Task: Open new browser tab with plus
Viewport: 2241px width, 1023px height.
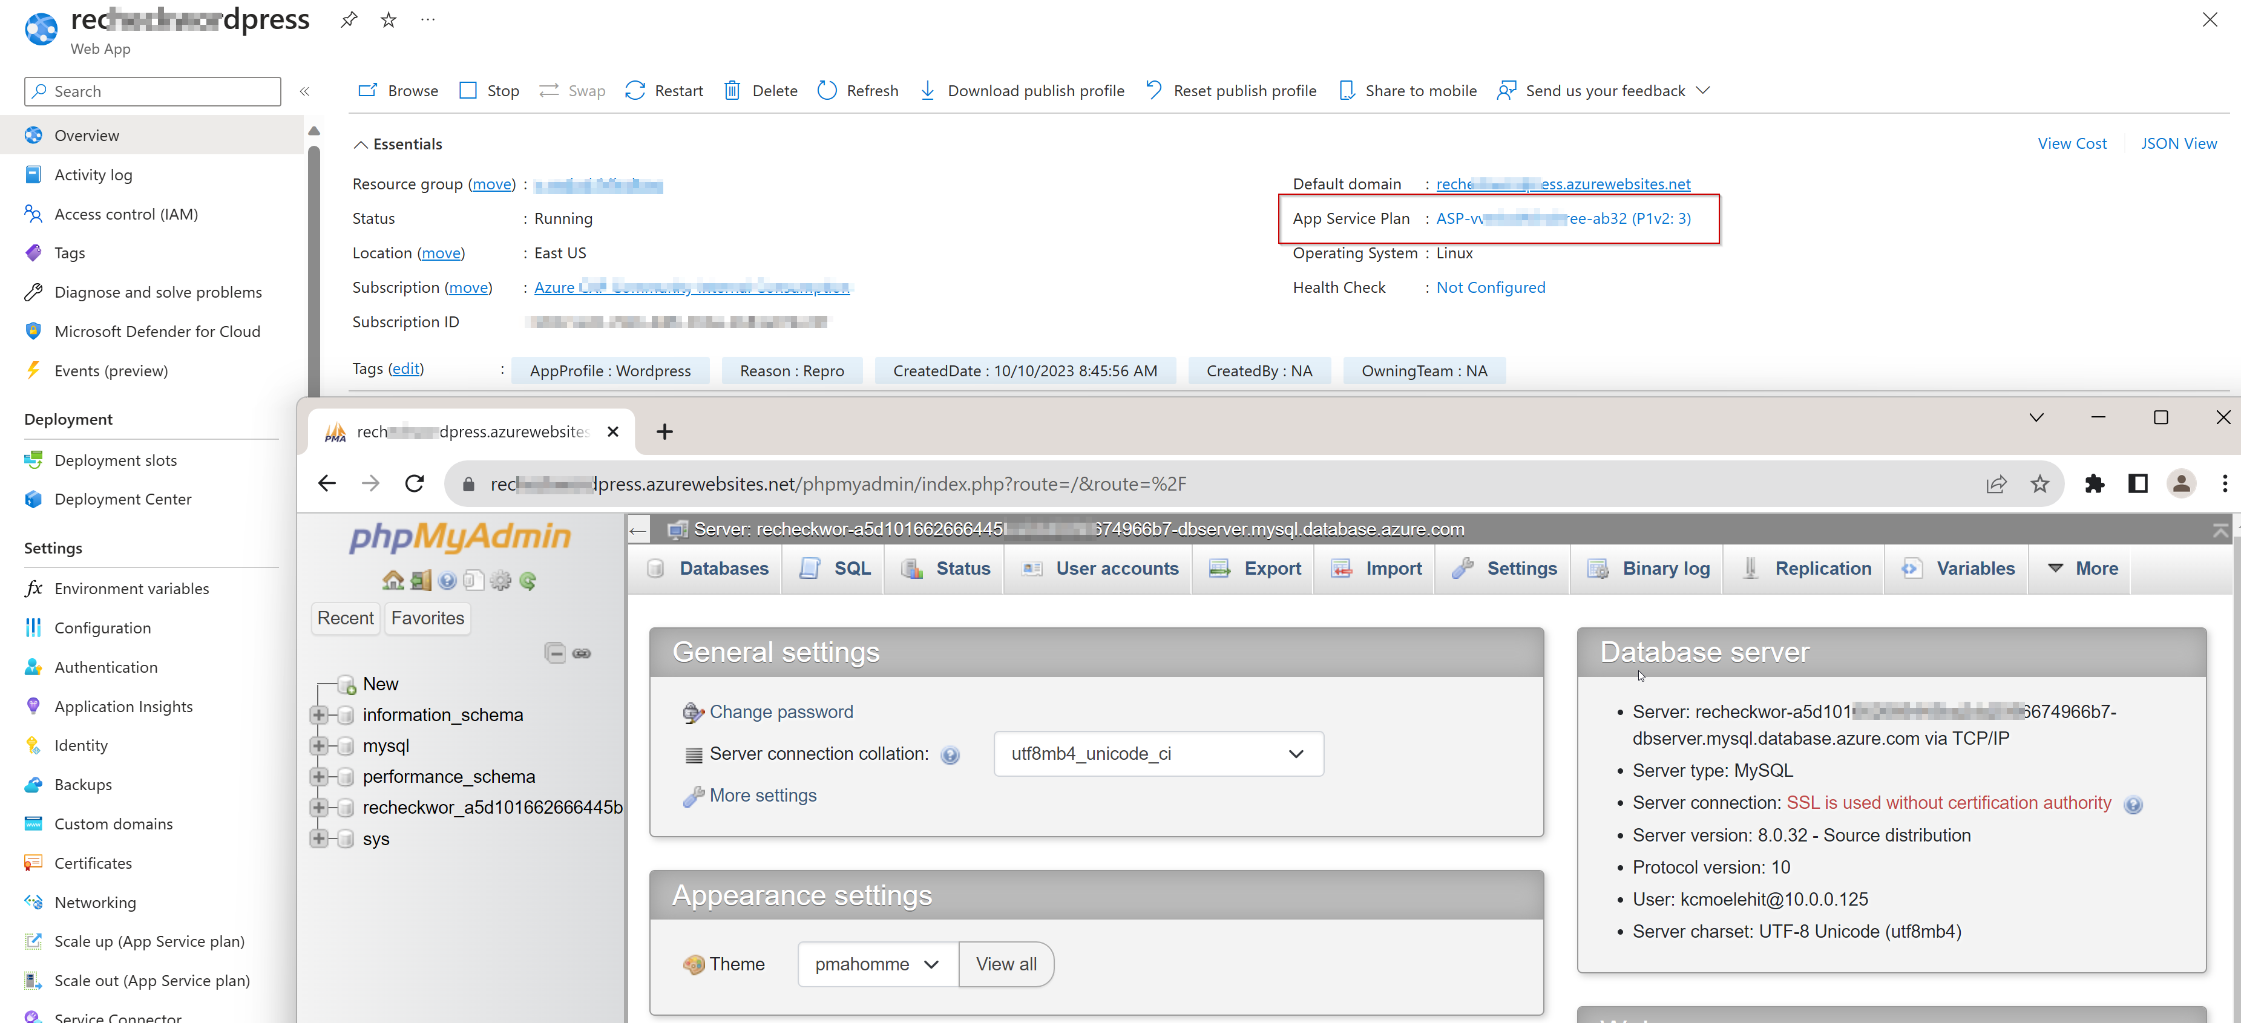Action: point(664,431)
